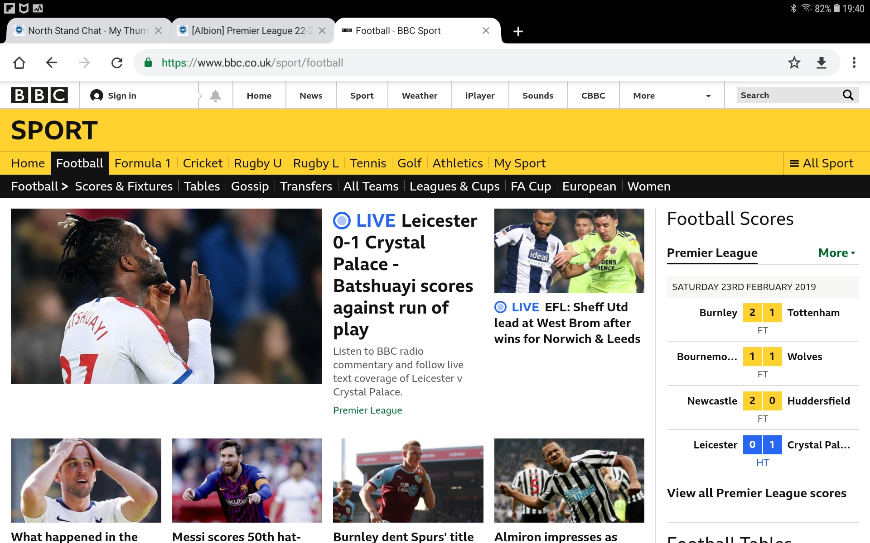This screenshot has height=543, width=870.
Task: Select the Premier League scores tab
Action: click(712, 253)
